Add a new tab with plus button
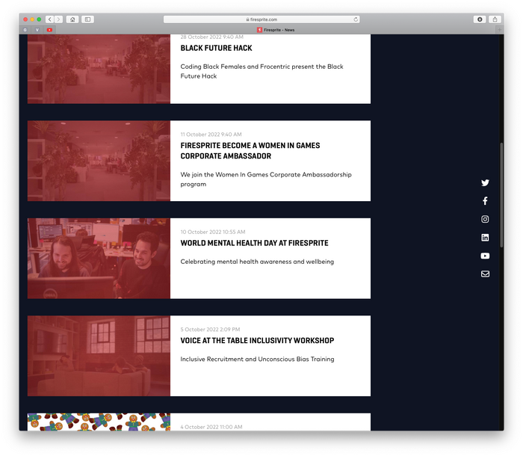Image resolution: width=523 pixels, height=456 pixels. click(x=499, y=30)
